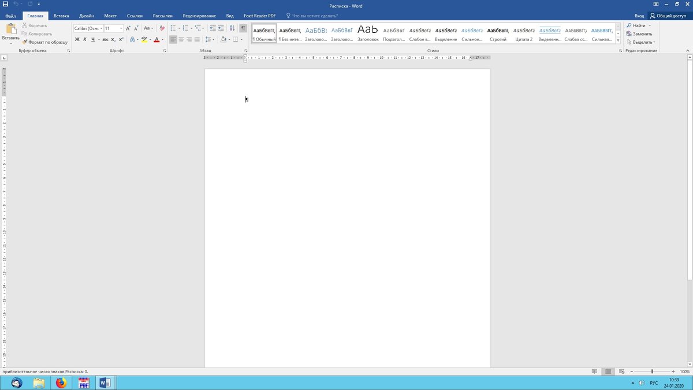Viewport: 693px width, 390px height.
Task: Toggle left alignment of paragraph
Action: coord(173,39)
